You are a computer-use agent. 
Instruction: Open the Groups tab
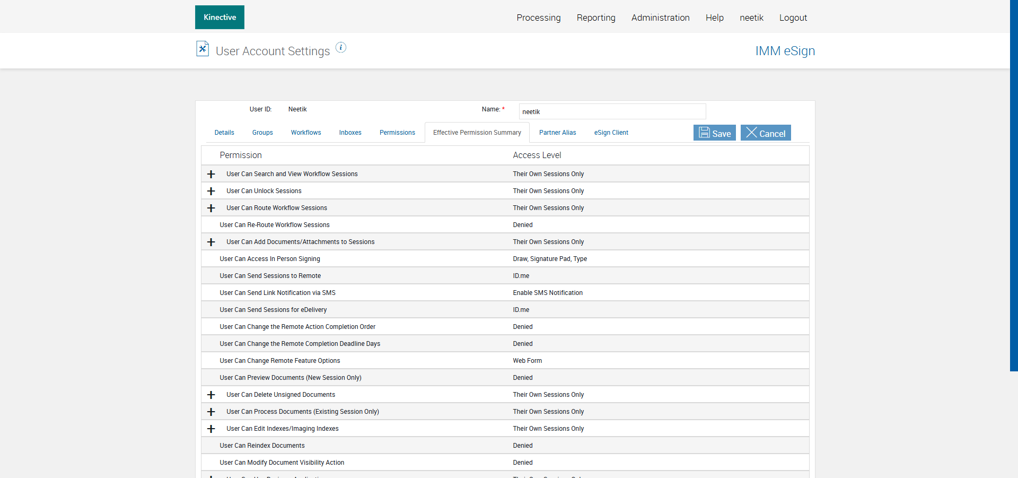(x=262, y=133)
